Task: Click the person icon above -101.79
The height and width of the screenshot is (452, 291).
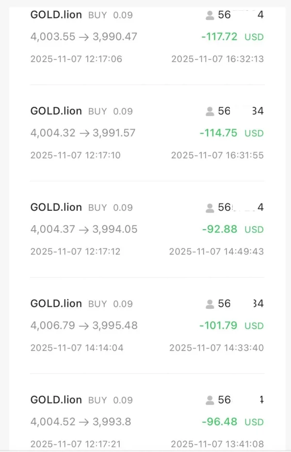Action: point(210,304)
